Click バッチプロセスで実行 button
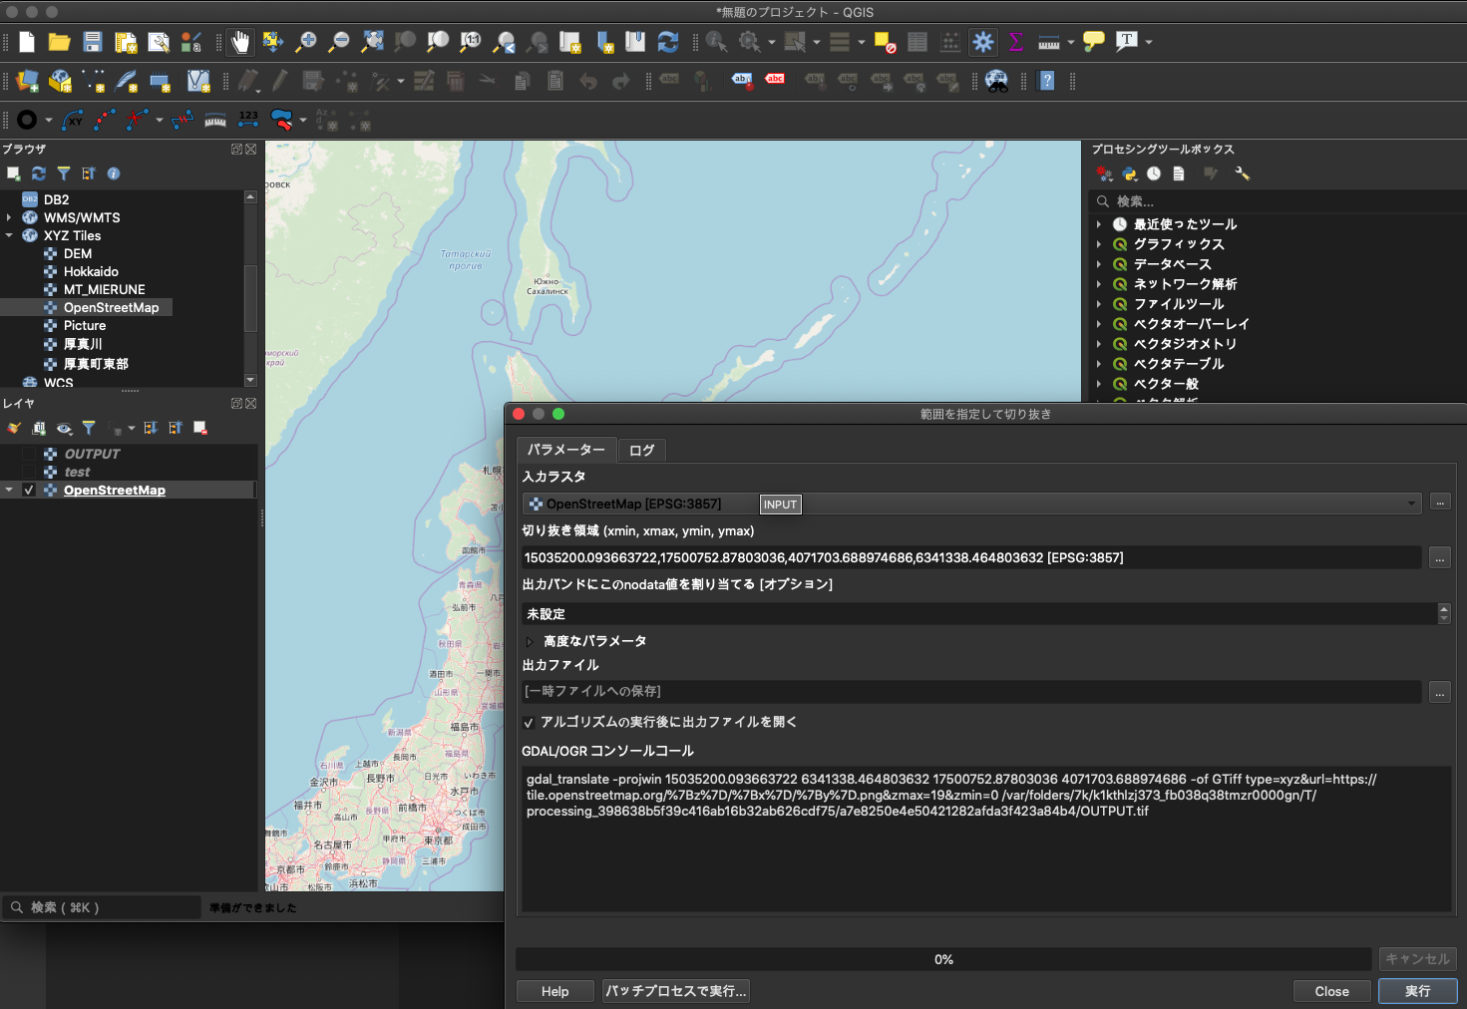This screenshot has width=1467, height=1009. 675,991
